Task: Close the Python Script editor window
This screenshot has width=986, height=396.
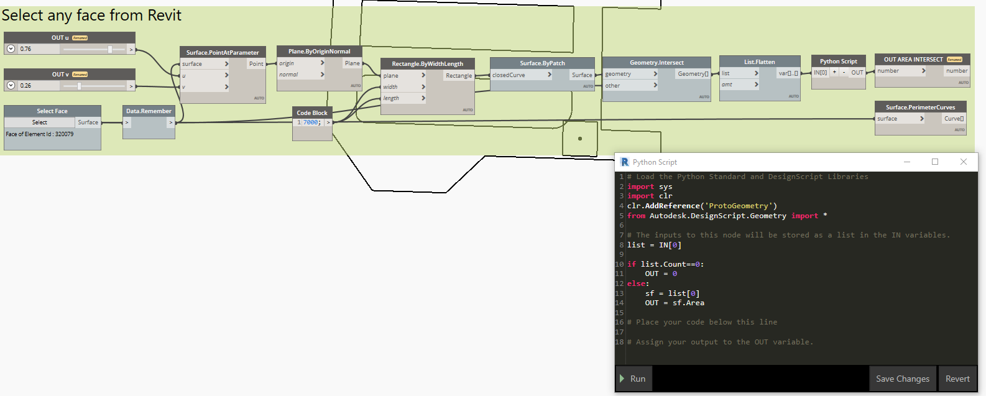Action: pos(964,162)
